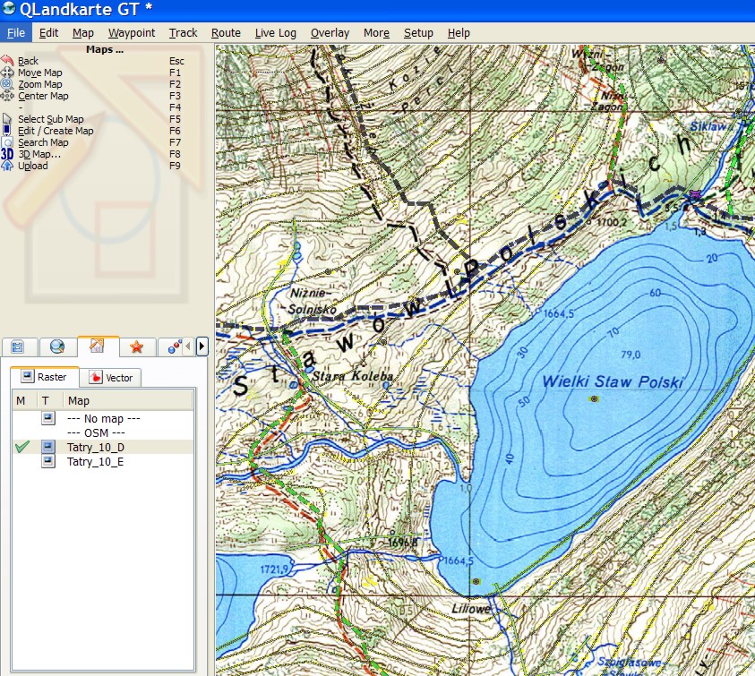Launch the 3D Map view

[x=8, y=154]
